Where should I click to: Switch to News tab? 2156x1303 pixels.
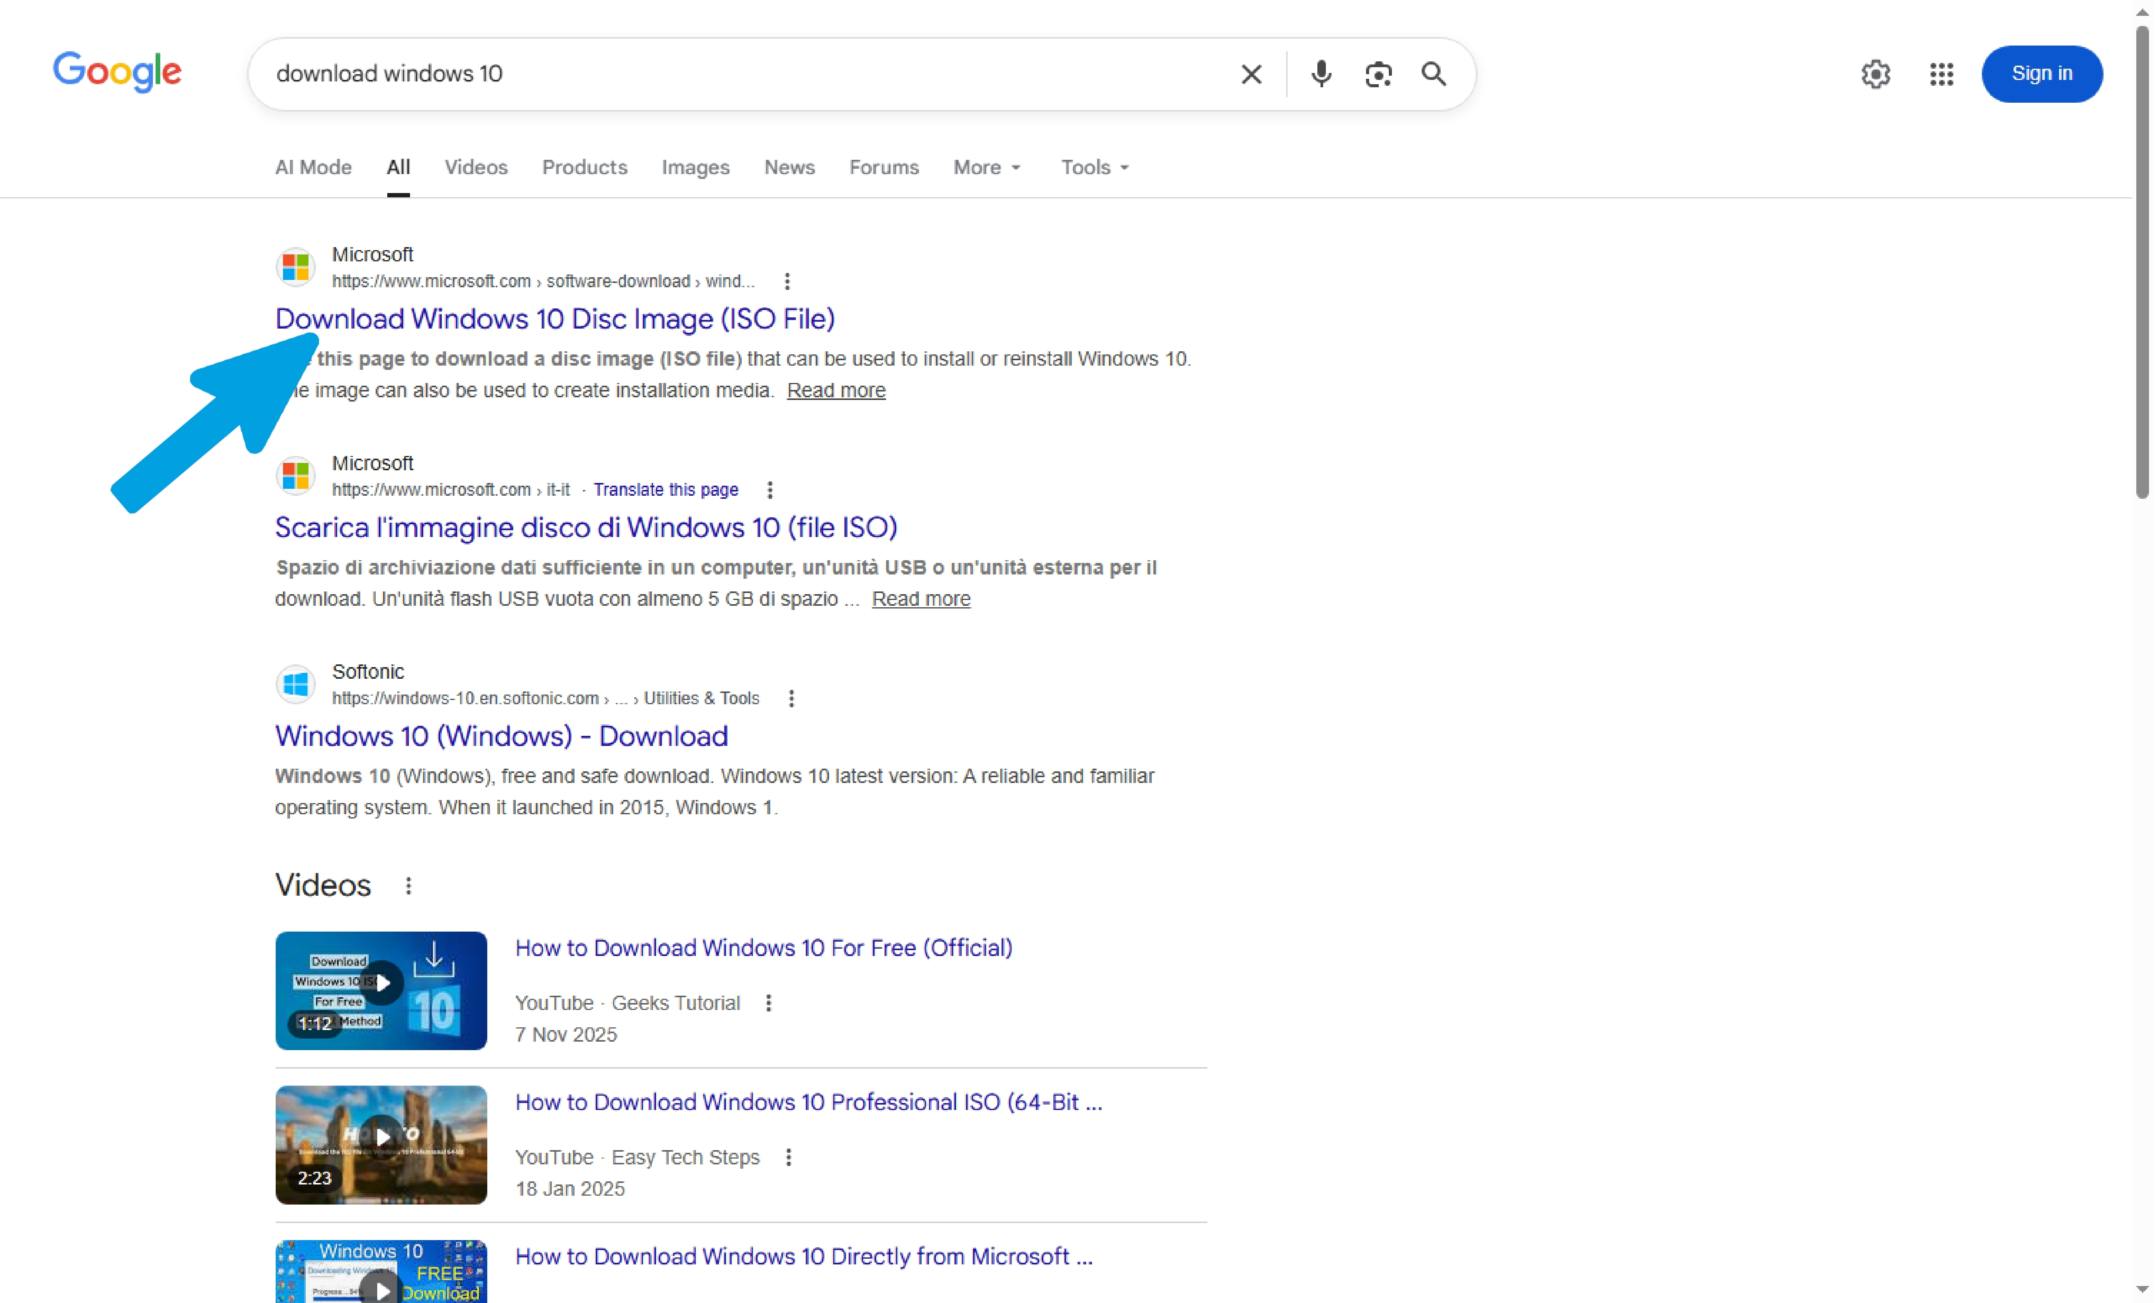coord(789,167)
